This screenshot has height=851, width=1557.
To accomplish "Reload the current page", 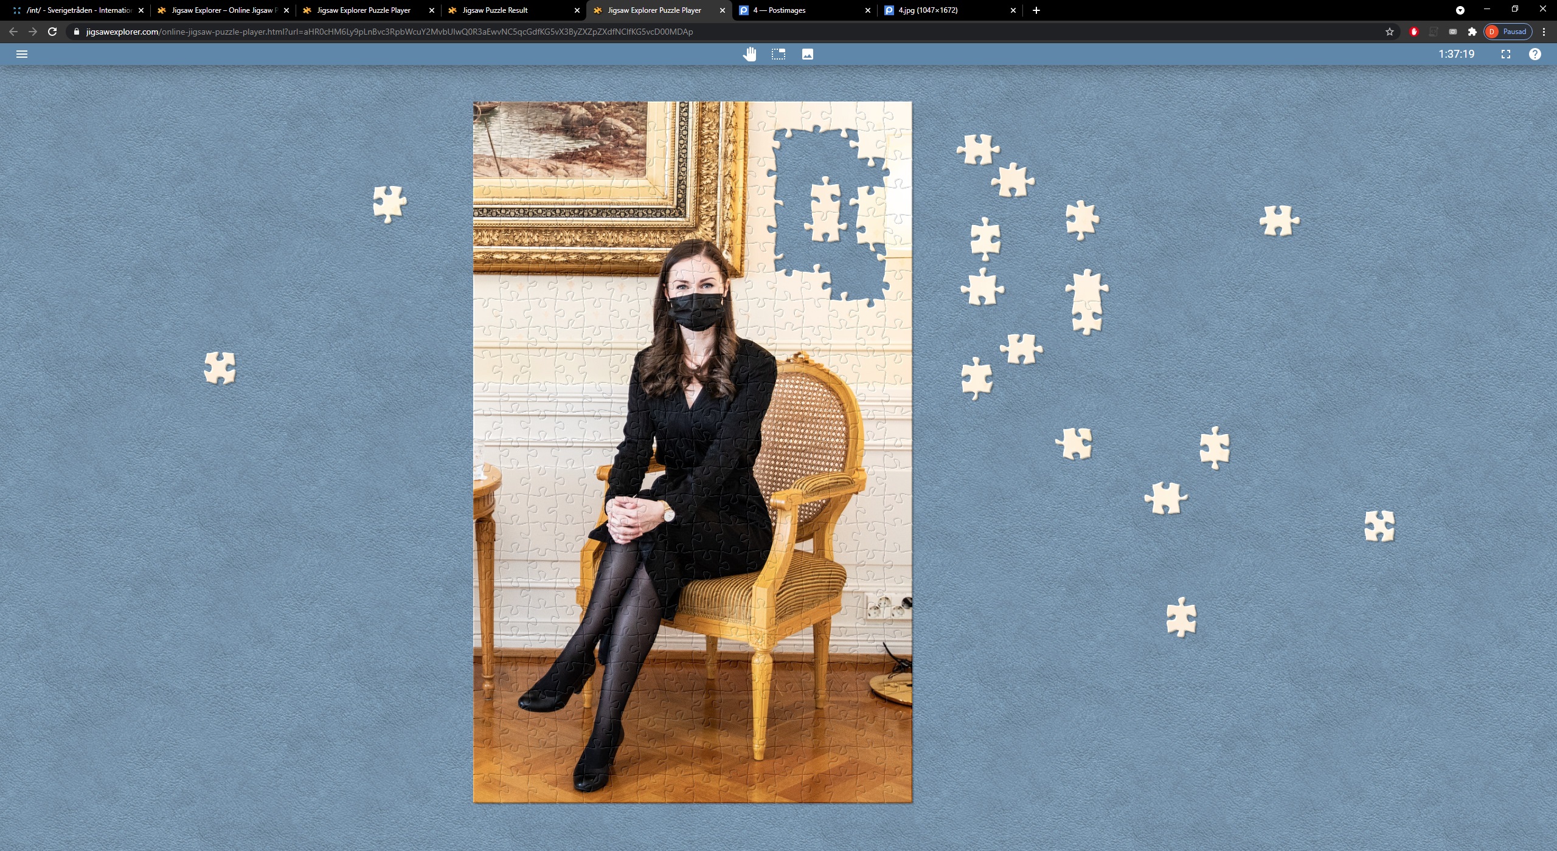I will click(52, 32).
